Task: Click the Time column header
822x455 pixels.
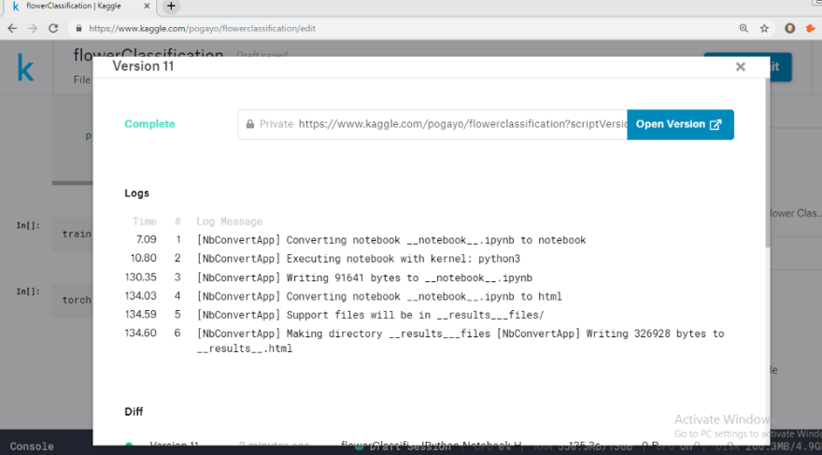Action: 145,221
